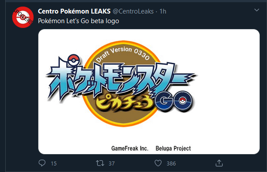Viewport: 267px width, 172px height.
Task: Click the "GameFreak Inc." caption in the image
Action: pyautogui.click(x=130, y=148)
